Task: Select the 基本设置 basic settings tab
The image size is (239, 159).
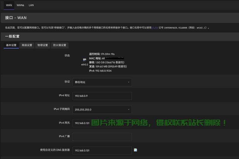Action: pos(11,45)
